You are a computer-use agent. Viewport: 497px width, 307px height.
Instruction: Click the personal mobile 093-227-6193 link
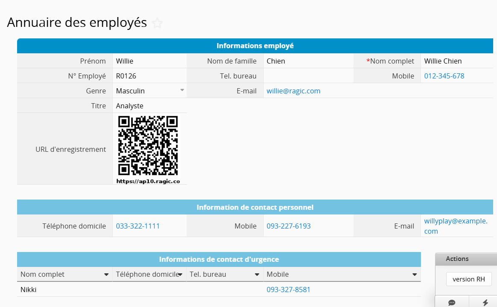[288, 226]
